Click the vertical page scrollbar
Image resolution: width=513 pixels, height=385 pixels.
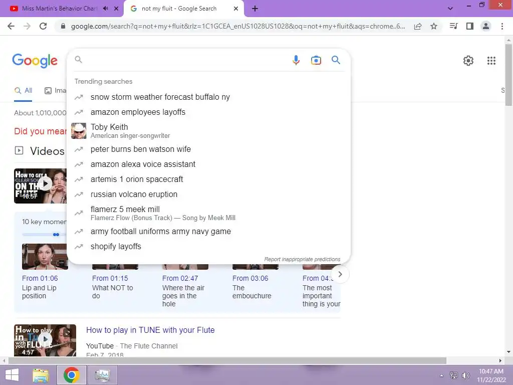tap(508, 75)
